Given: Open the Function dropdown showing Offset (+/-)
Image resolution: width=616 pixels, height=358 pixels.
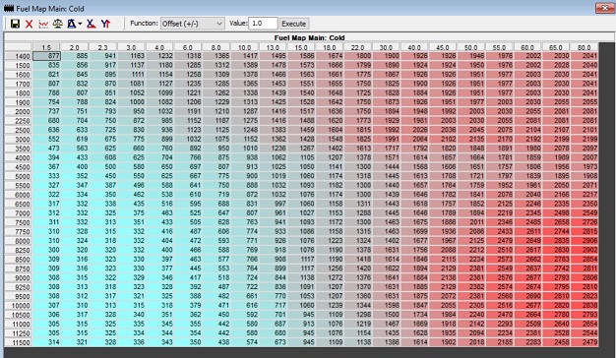Looking at the screenshot, I should pos(193,24).
